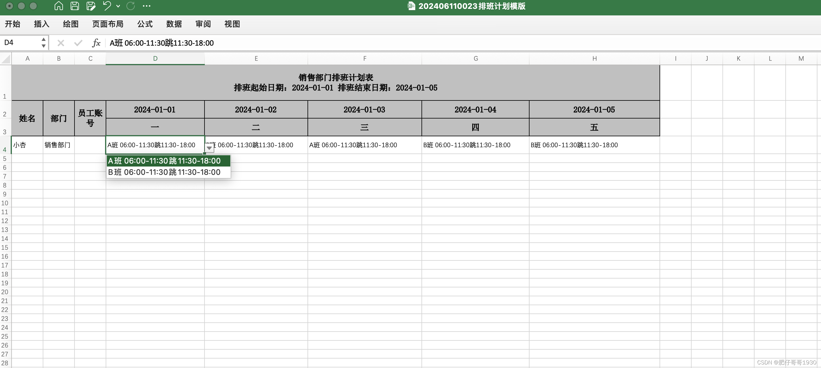Click the Home icon in title bar
The height and width of the screenshot is (368, 821).
[x=58, y=6]
